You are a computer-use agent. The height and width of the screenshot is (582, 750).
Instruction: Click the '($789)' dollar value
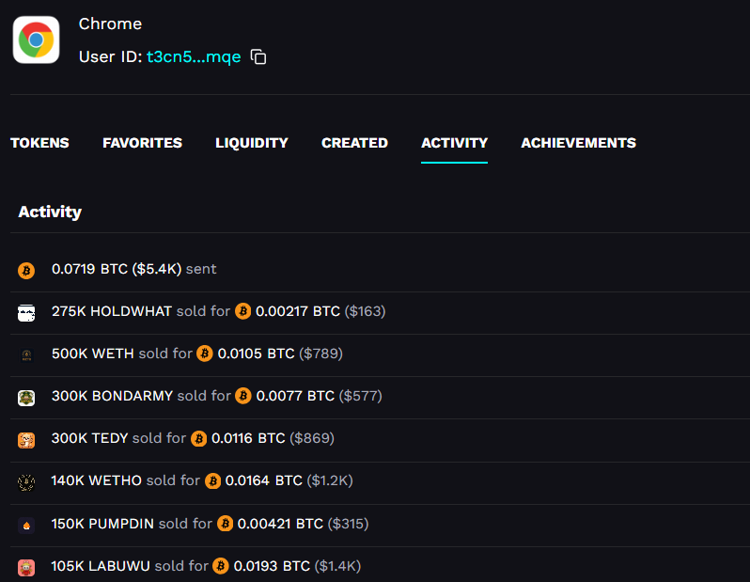pyautogui.click(x=320, y=354)
